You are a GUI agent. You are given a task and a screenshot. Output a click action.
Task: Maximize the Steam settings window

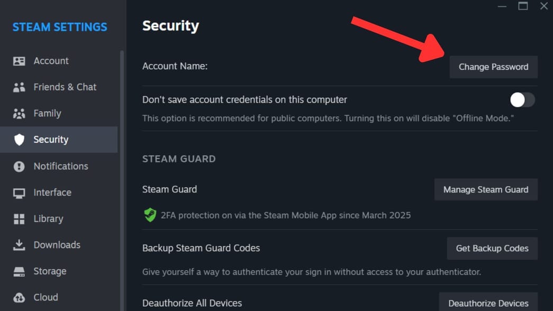(523, 6)
